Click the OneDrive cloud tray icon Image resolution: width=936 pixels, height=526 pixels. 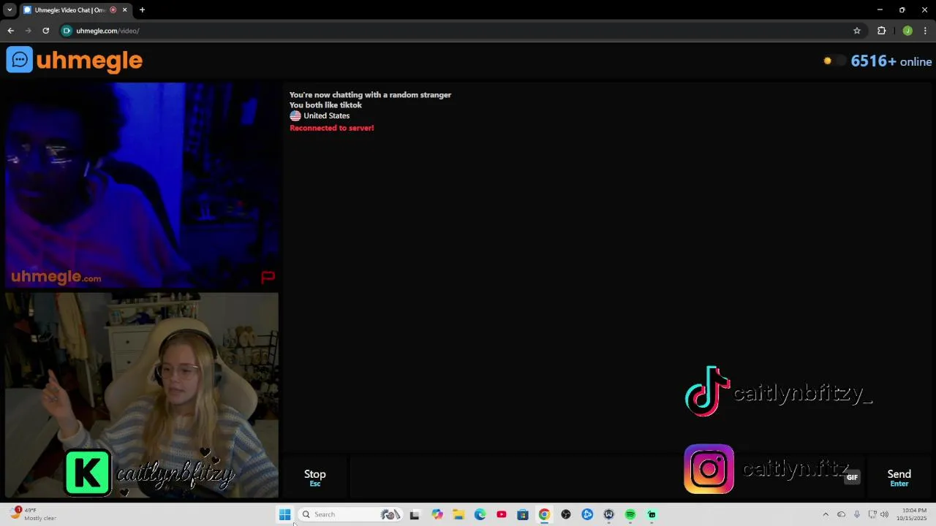pos(841,514)
